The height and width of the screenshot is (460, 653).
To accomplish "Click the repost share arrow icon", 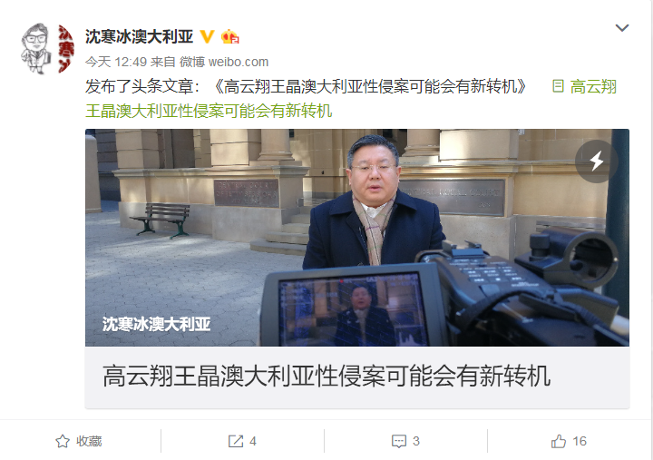I will (x=236, y=441).
